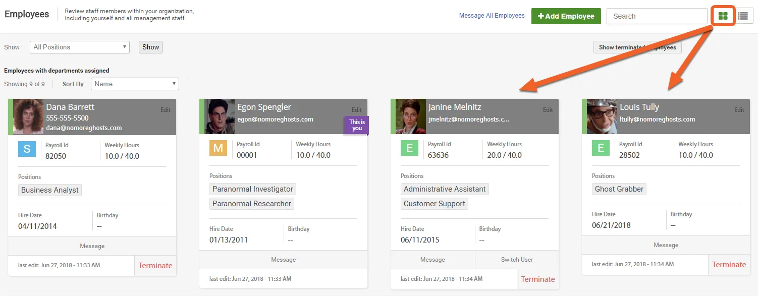
Task: Open the Sort By Name dropdown
Action: click(x=135, y=84)
